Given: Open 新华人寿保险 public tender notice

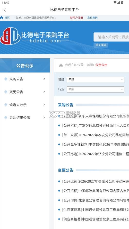Looking at the screenshot, I should click(x=96, y=116).
